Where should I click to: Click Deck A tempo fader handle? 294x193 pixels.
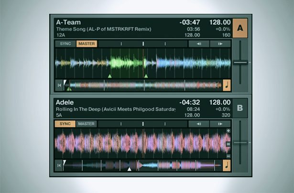pyautogui.click(x=240, y=63)
